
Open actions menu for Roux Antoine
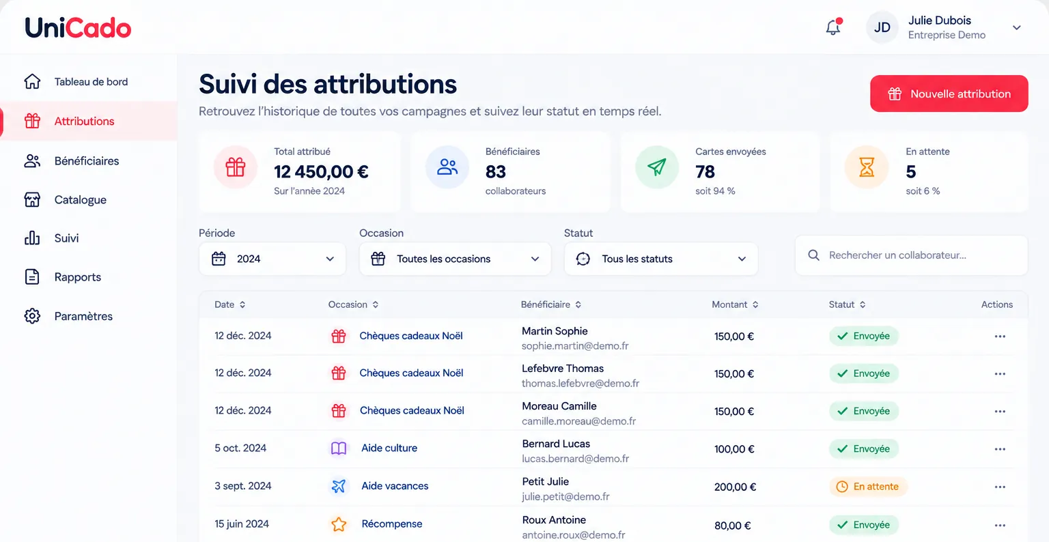1000,526
